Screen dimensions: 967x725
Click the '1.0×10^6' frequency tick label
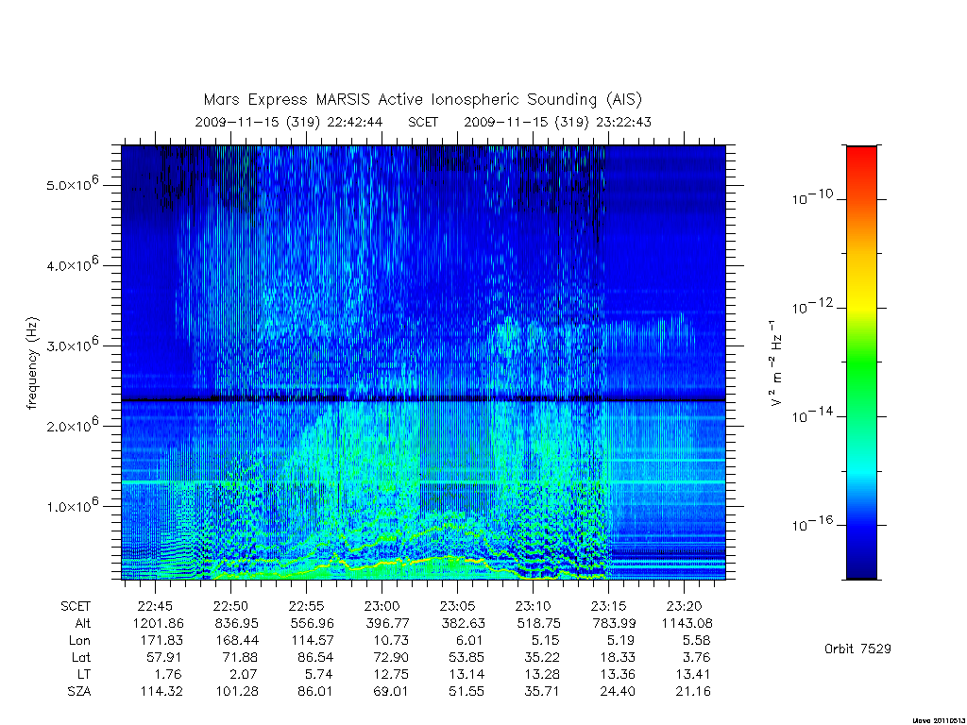pyautogui.click(x=72, y=506)
